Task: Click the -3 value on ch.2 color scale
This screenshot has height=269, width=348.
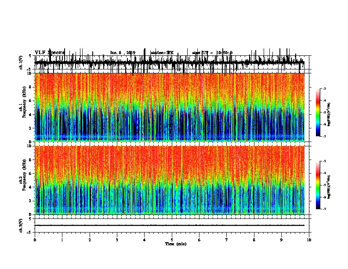Action: click(x=324, y=161)
